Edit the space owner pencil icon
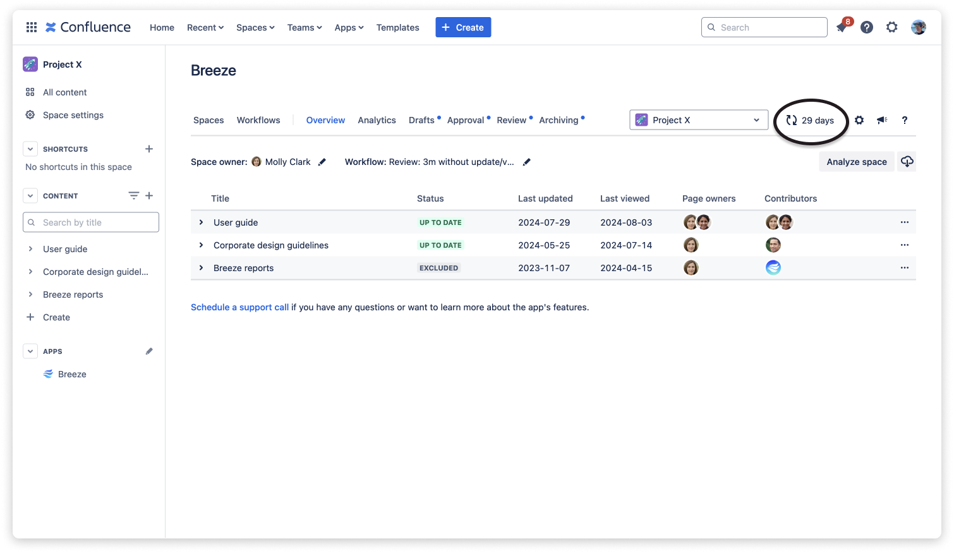Viewport: 954px width, 553px height. coord(322,162)
